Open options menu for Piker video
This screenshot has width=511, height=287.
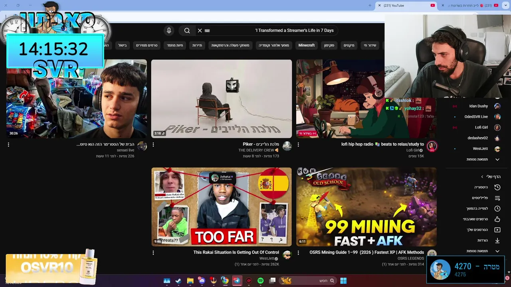[x=153, y=145]
